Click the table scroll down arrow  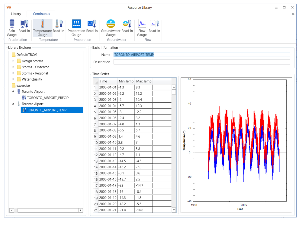pyautogui.click(x=174, y=210)
